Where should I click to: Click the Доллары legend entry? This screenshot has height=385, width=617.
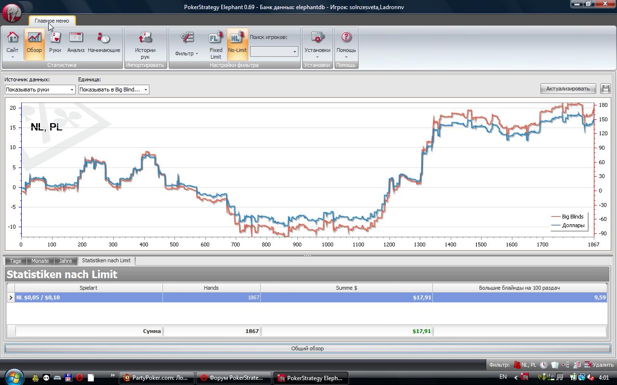tap(568, 225)
